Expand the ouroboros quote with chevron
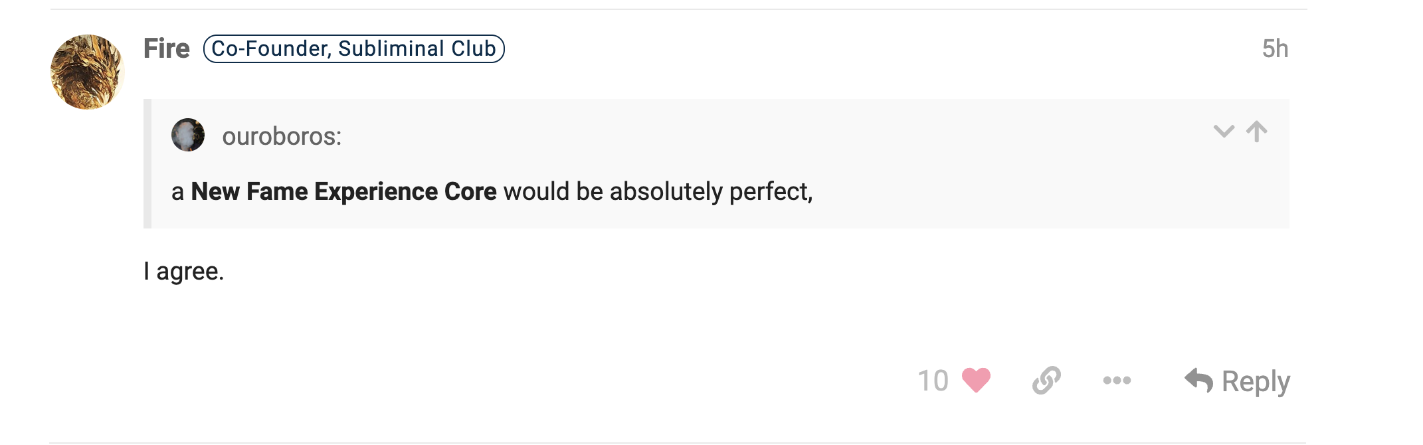 [1224, 132]
